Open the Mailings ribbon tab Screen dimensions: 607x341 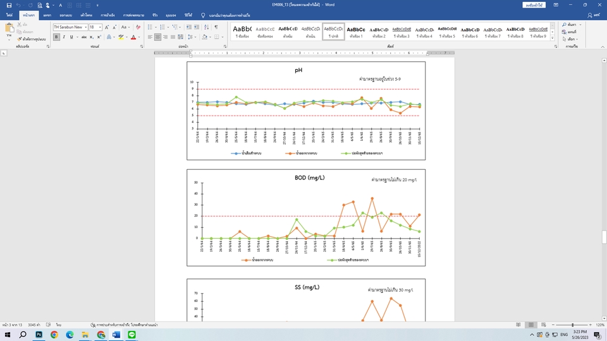[x=133, y=15]
